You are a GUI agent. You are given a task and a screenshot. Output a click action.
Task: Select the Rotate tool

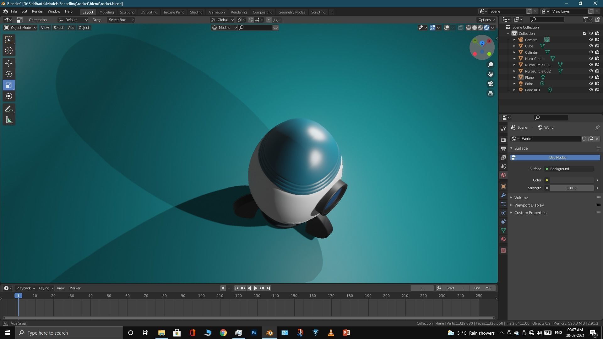click(9, 74)
